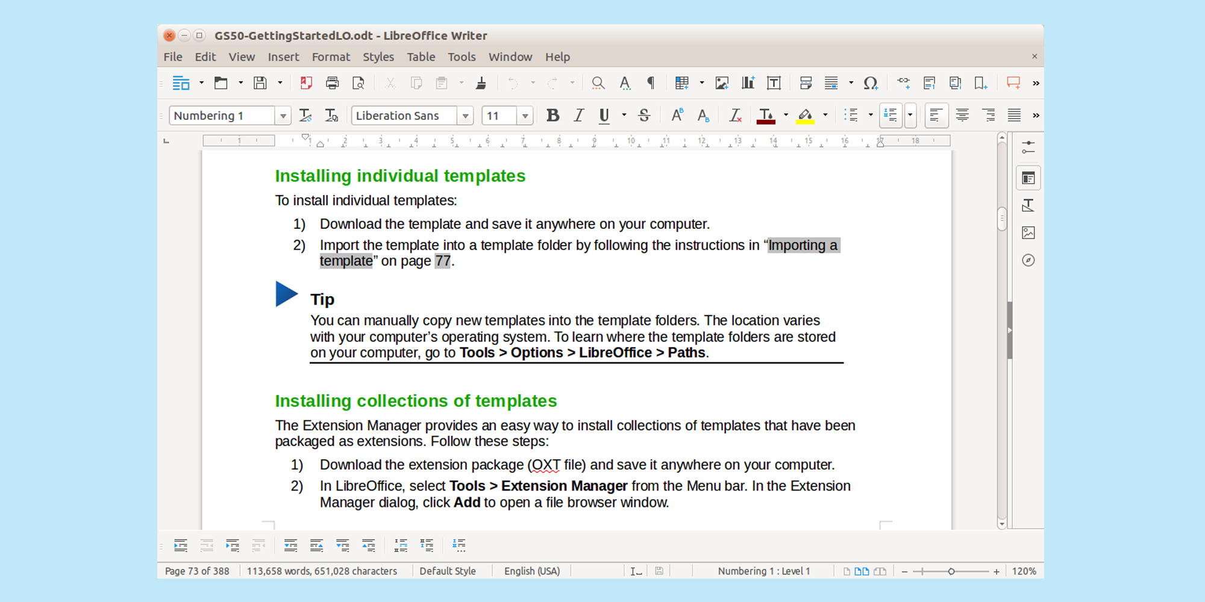This screenshot has width=1205, height=602.
Task: Insert a chart into the document
Action: pyautogui.click(x=748, y=82)
